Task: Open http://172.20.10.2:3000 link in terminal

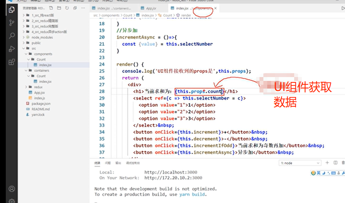Action: [173, 178]
